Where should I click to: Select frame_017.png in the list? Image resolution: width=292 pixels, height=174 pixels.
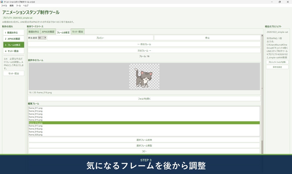pos(144,126)
